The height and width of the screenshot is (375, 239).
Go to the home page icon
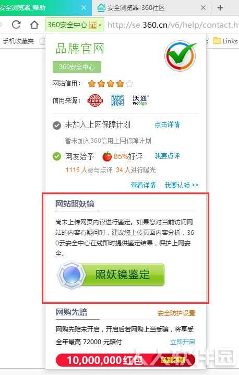coord(34,25)
